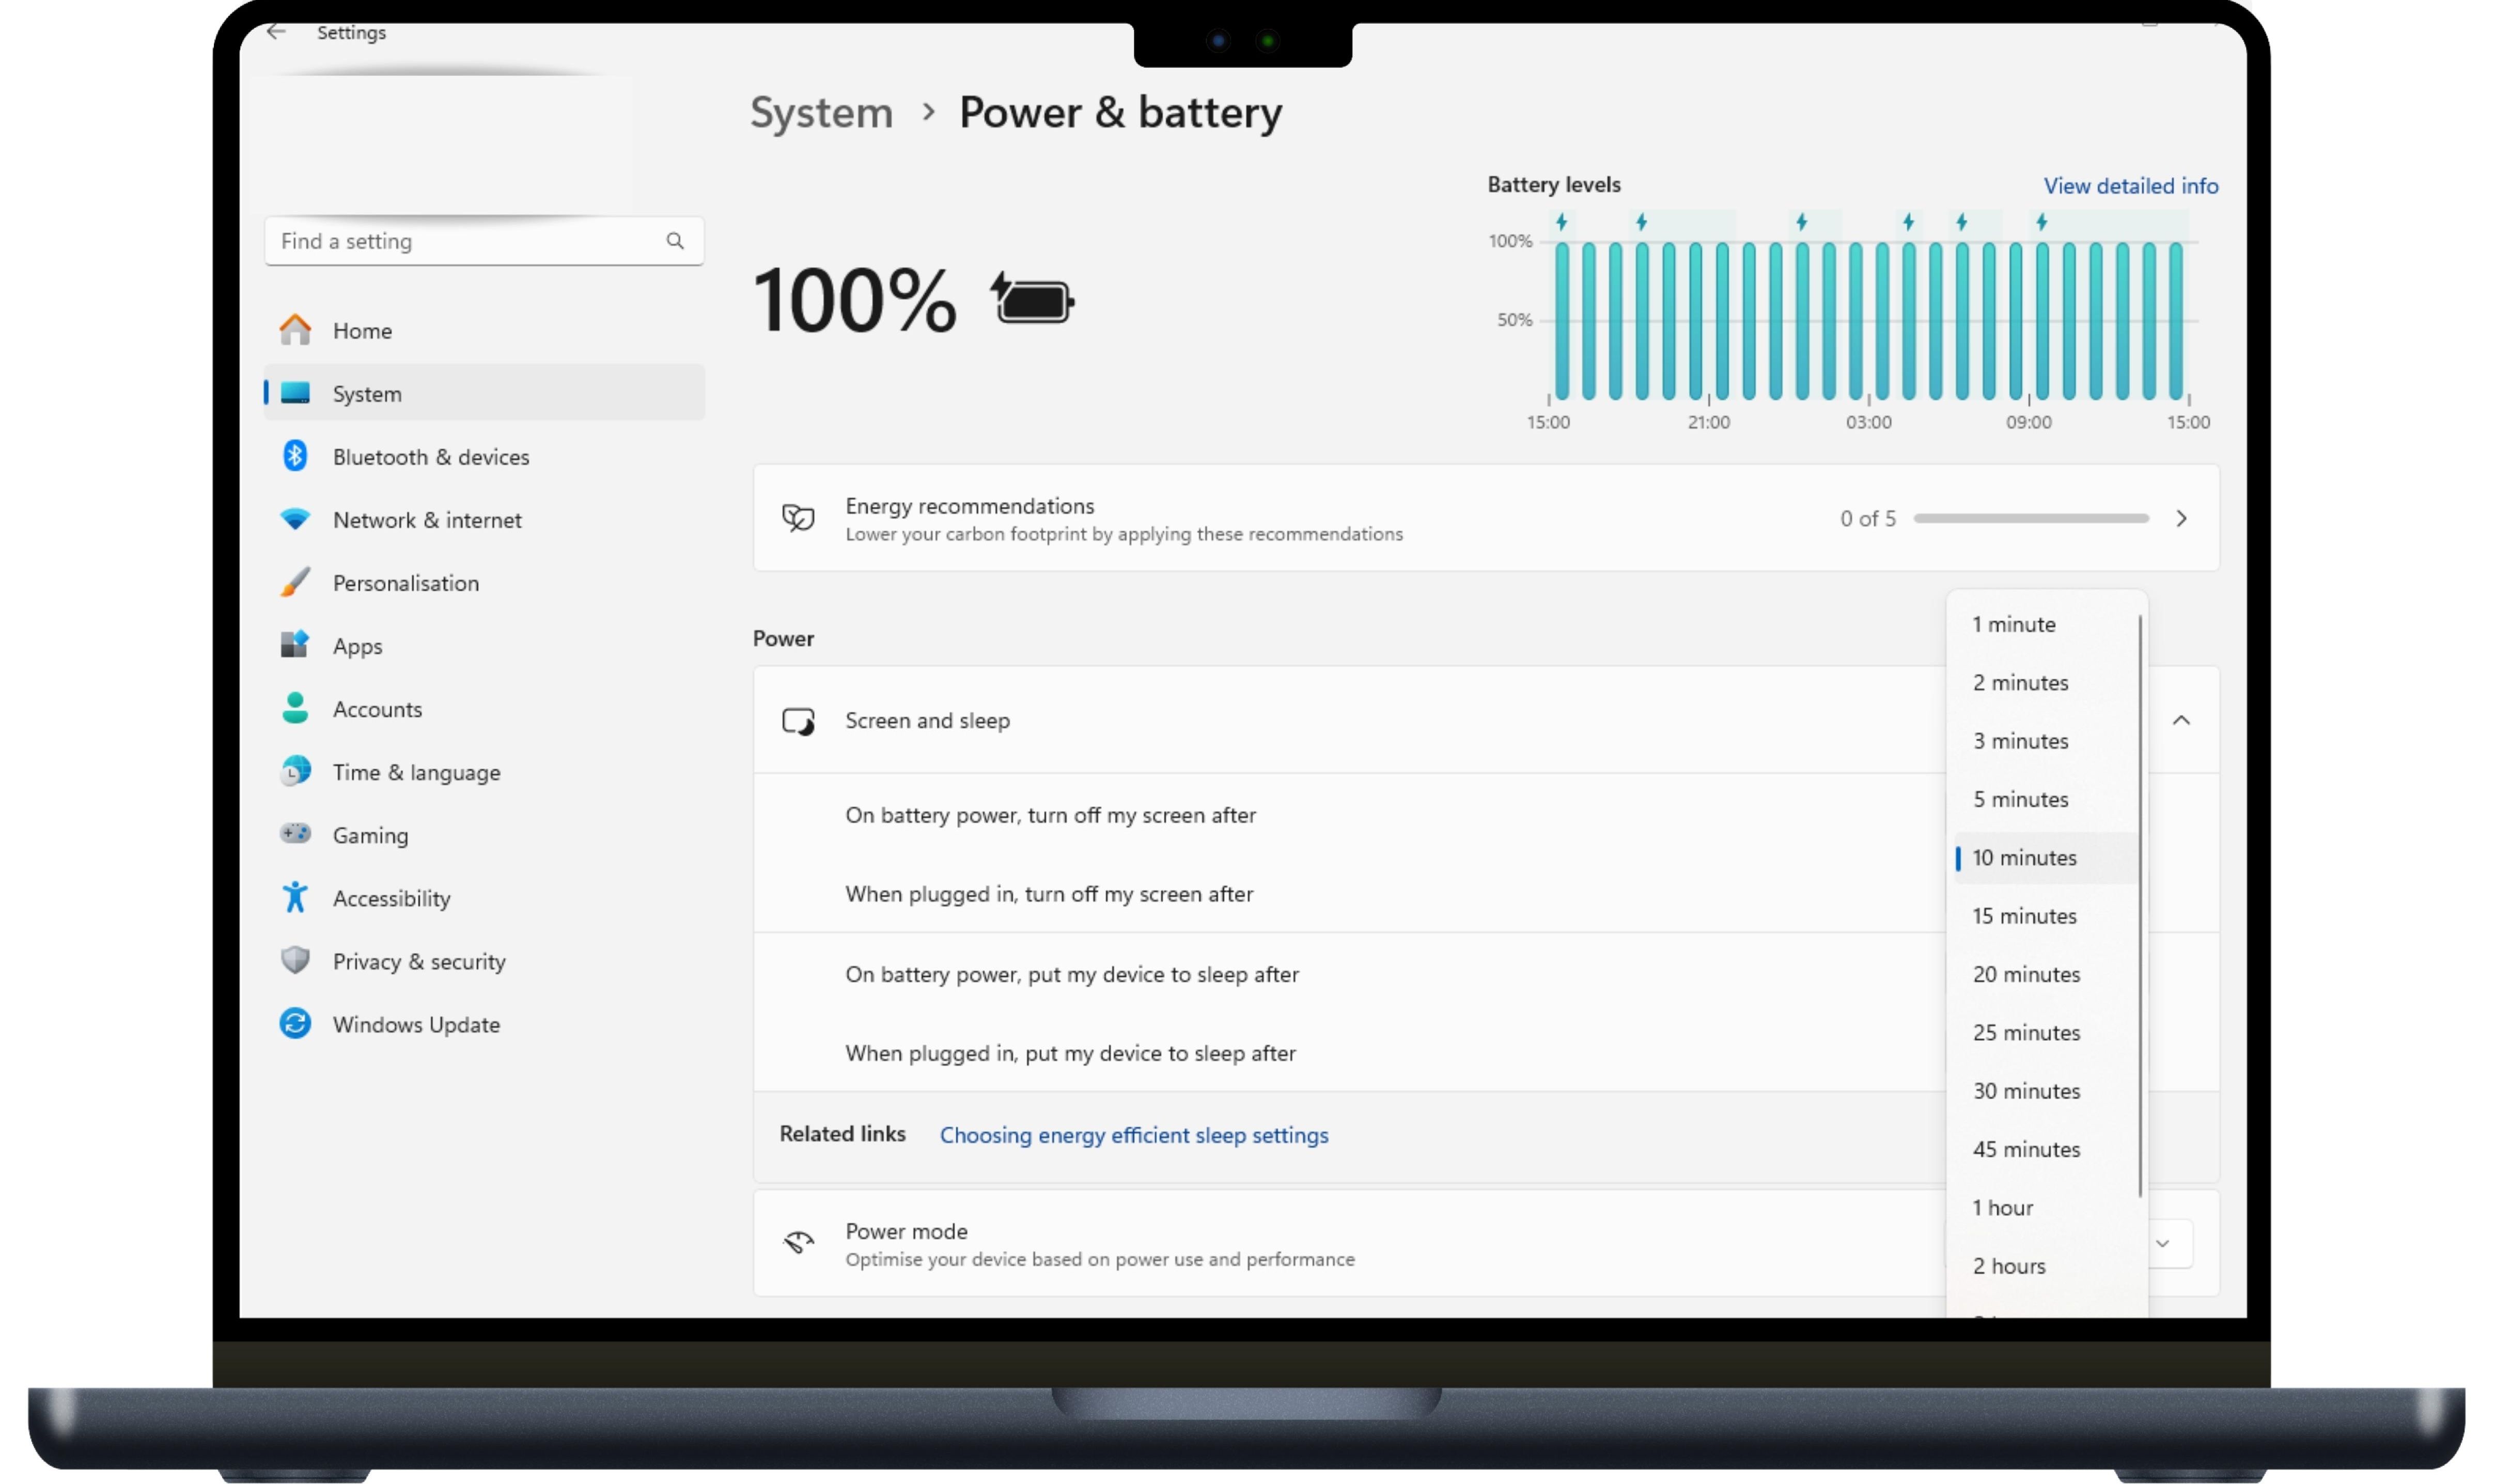Click the Time & language globe icon

tap(295, 771)
